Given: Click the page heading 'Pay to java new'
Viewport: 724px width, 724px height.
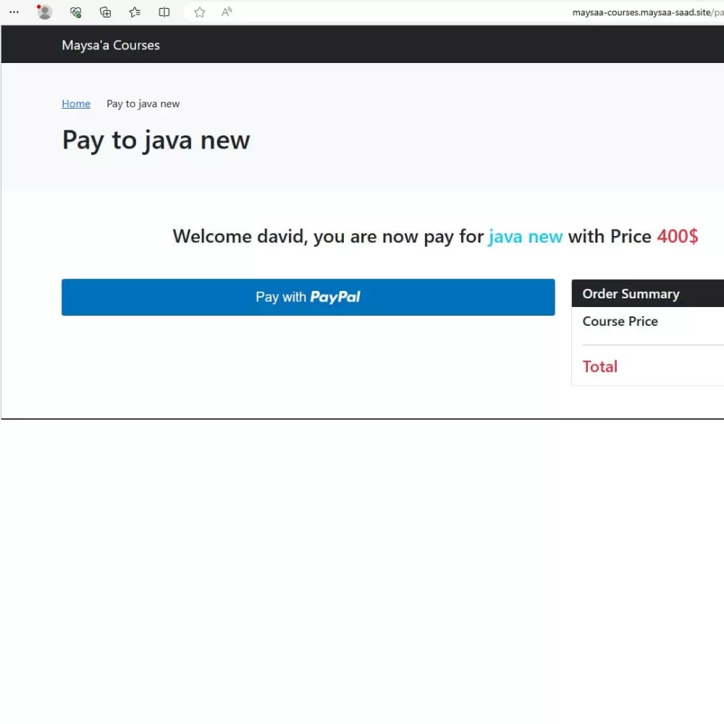Looking at the screenshot, I should 156,140.
